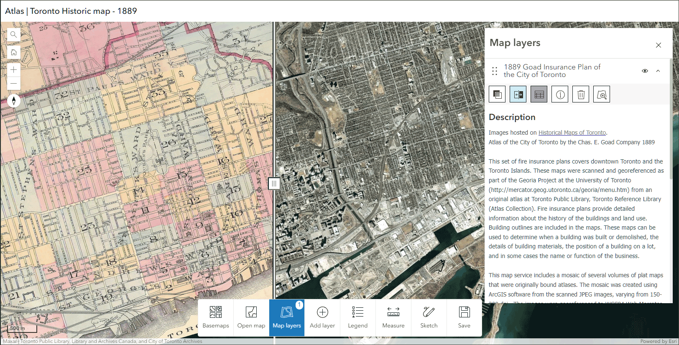Close the Map layers panel
The height and width of the screenshot is (345, 679).
659,45
